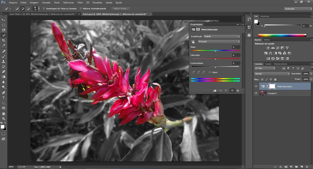The height and width of the screenshot is (169, 313).
Task: Select the Pen tool
Action: click(4, 93)
